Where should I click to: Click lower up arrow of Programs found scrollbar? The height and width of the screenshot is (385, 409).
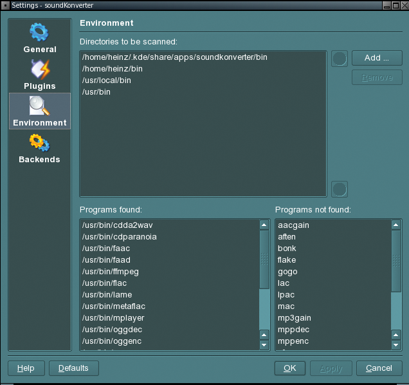[x=264, y=335]
